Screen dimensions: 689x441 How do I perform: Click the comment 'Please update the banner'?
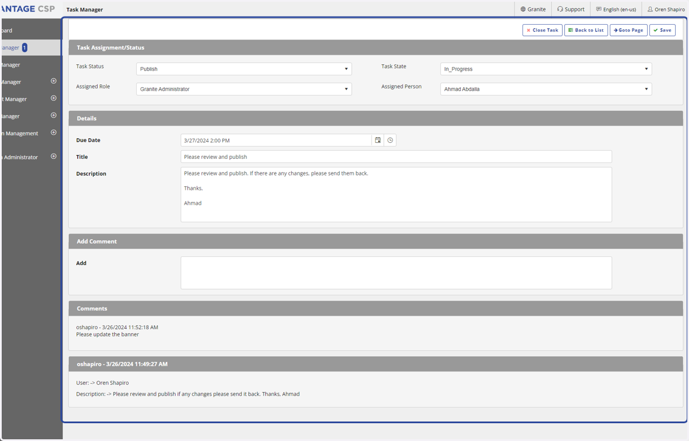(x=107, y=334)
